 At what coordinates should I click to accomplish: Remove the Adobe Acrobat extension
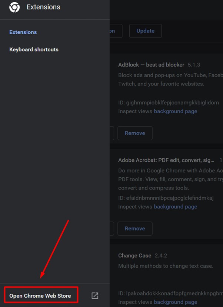(135, 229)
